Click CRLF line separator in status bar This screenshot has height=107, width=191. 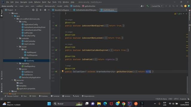click(170, 99)
